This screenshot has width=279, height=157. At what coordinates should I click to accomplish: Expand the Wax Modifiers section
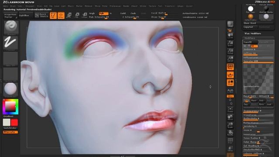(x=252, y=34)
